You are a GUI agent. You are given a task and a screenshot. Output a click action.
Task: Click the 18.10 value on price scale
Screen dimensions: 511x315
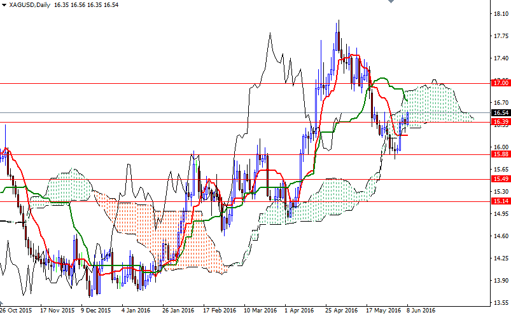pos(500,13)
